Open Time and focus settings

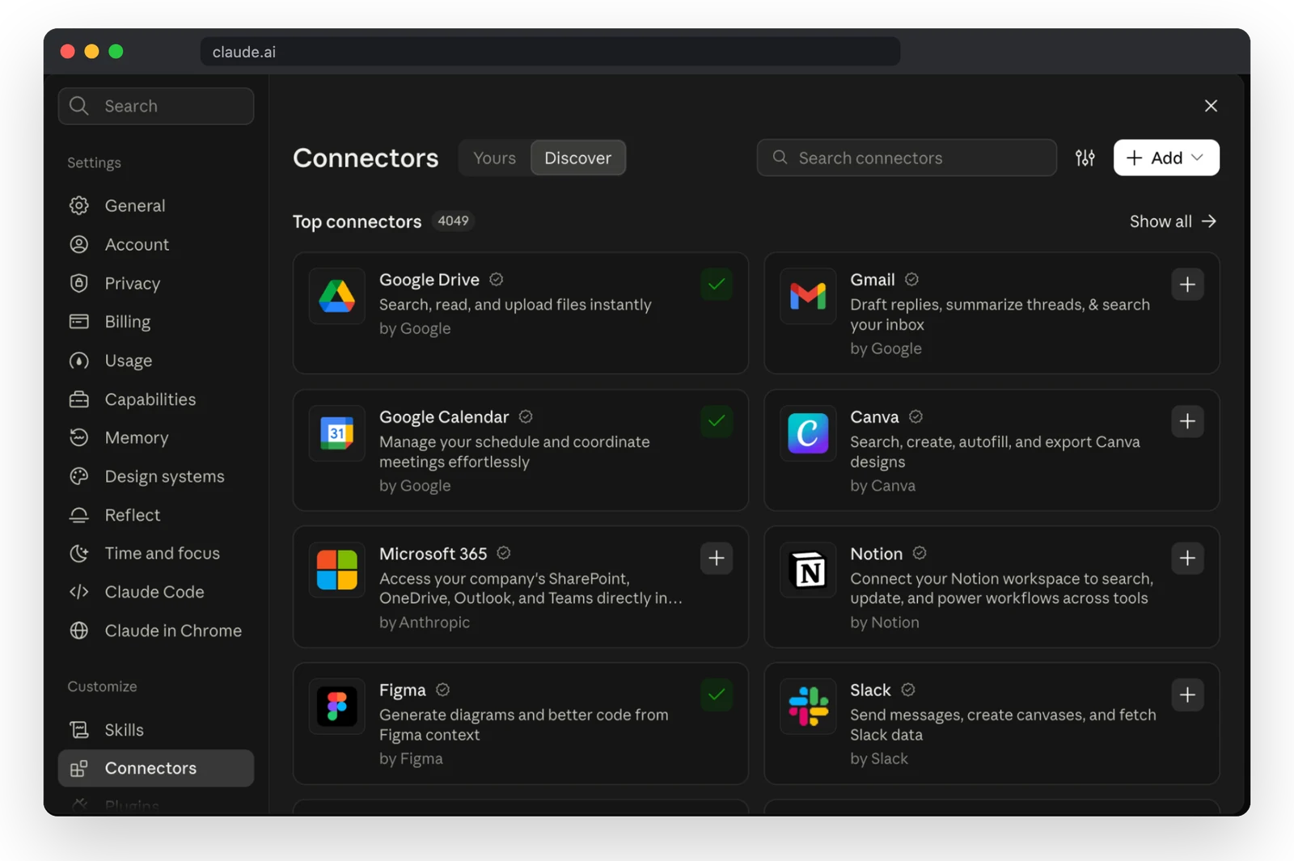pos(155,553)
